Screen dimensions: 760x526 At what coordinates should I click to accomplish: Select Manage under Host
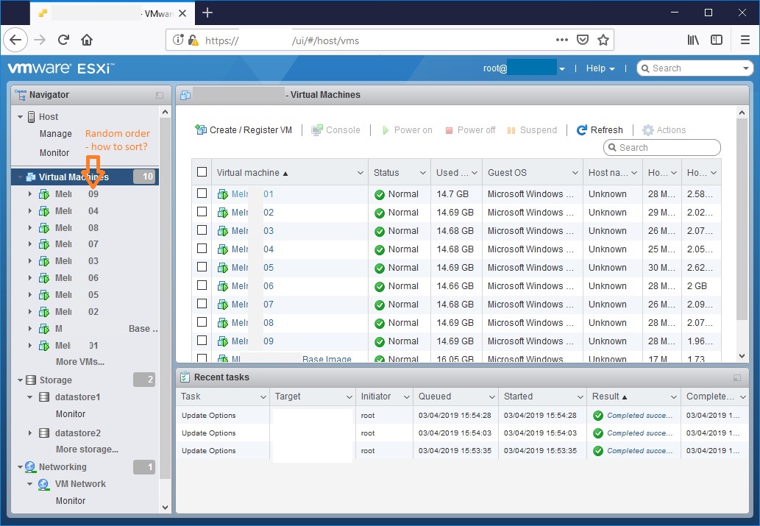point(56,134)
